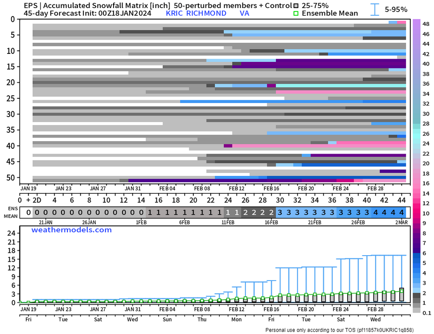
Task: Click the FEB 12 label on matrix axis
Action: coord(237,188)
